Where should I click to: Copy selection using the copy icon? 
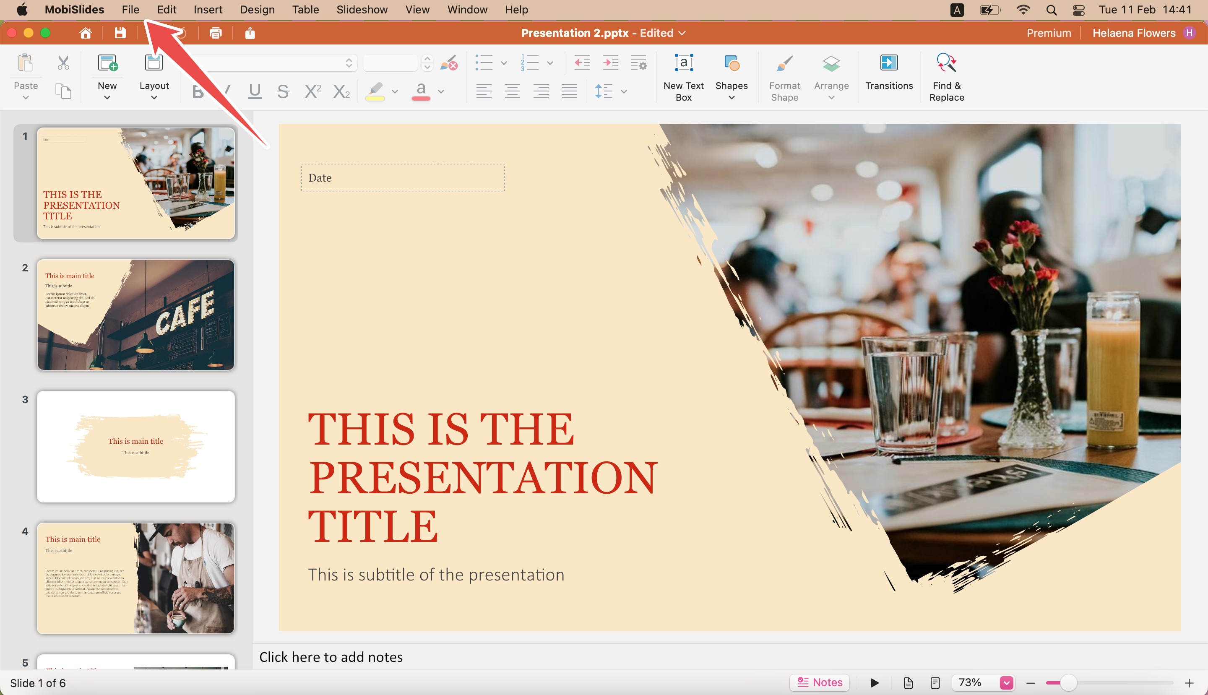[x=63, y=91]
